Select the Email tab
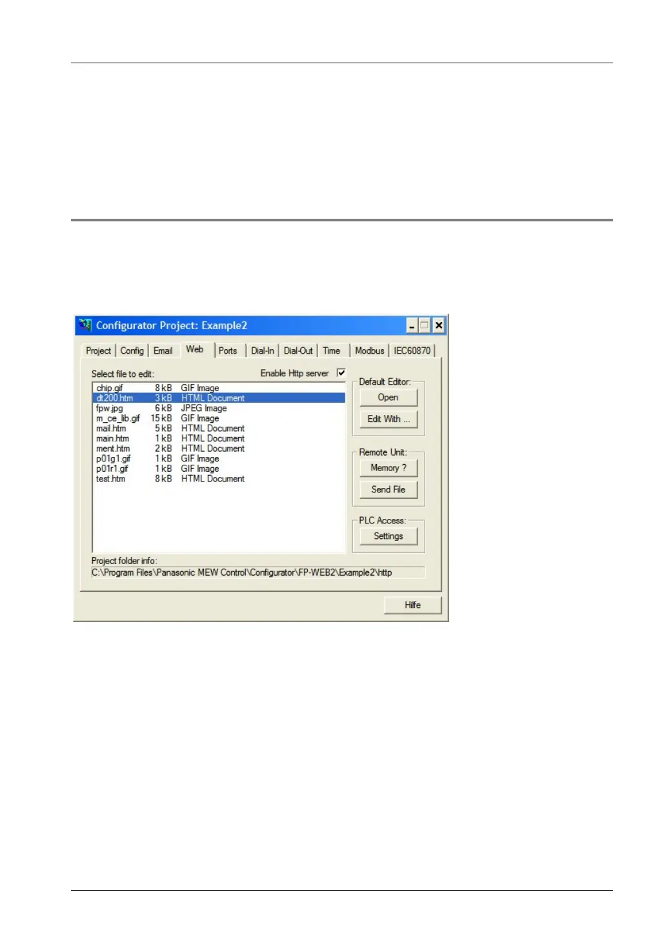666x941 pixels. 163,351
